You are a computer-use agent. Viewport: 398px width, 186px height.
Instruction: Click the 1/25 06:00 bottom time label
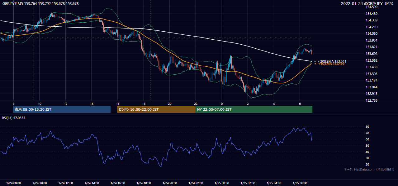point(300,183)
